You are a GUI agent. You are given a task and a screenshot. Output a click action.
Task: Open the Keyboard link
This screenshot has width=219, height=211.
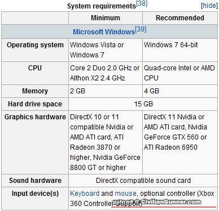tap(85, 194)
